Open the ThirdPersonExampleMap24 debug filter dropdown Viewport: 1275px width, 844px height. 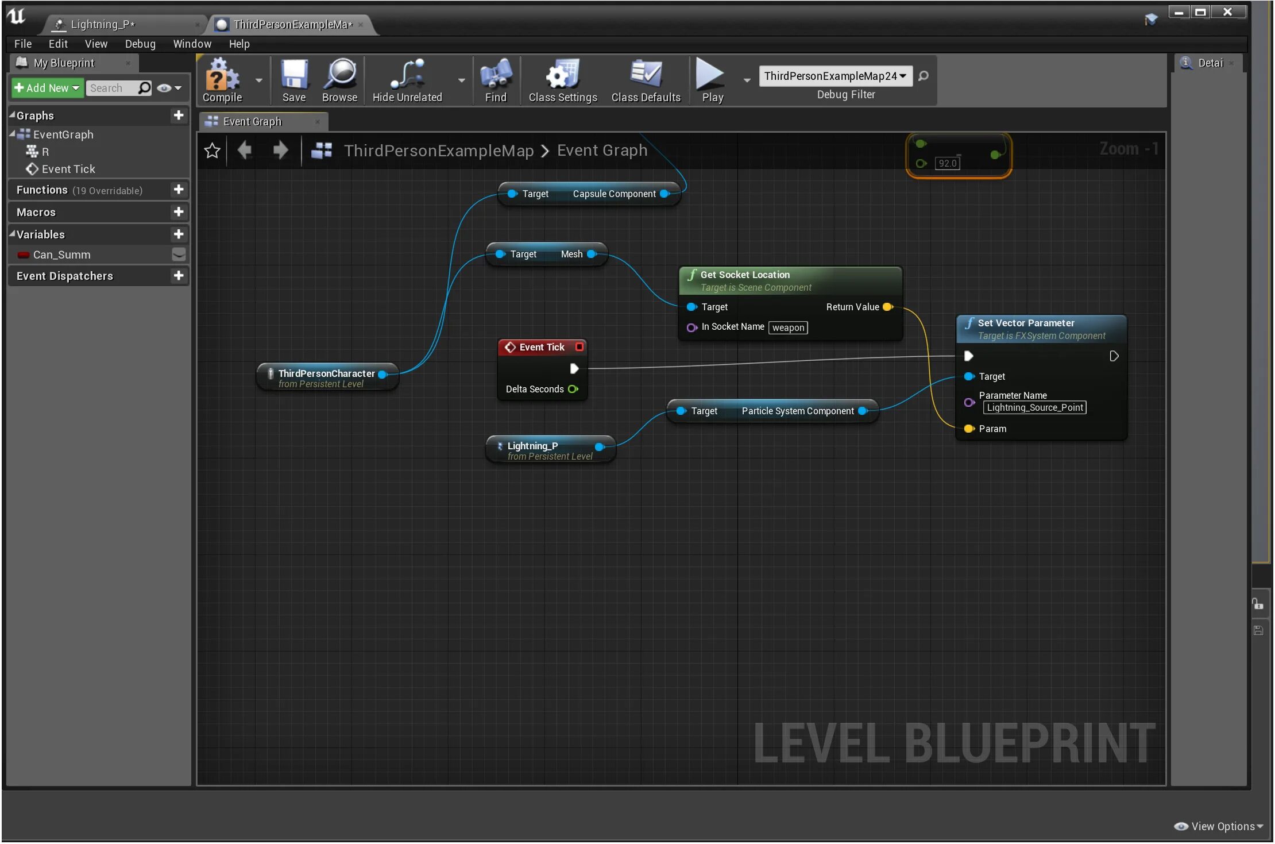(836, 76)
